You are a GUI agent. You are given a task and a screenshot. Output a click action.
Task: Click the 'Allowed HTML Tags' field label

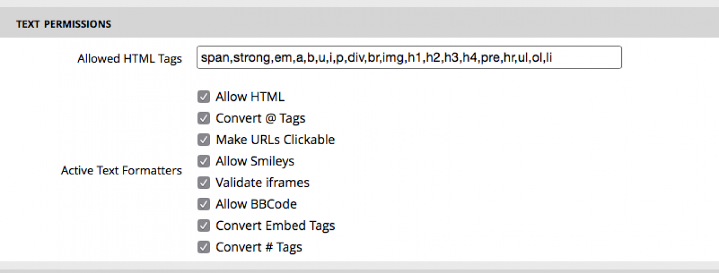tap(130, 58)
